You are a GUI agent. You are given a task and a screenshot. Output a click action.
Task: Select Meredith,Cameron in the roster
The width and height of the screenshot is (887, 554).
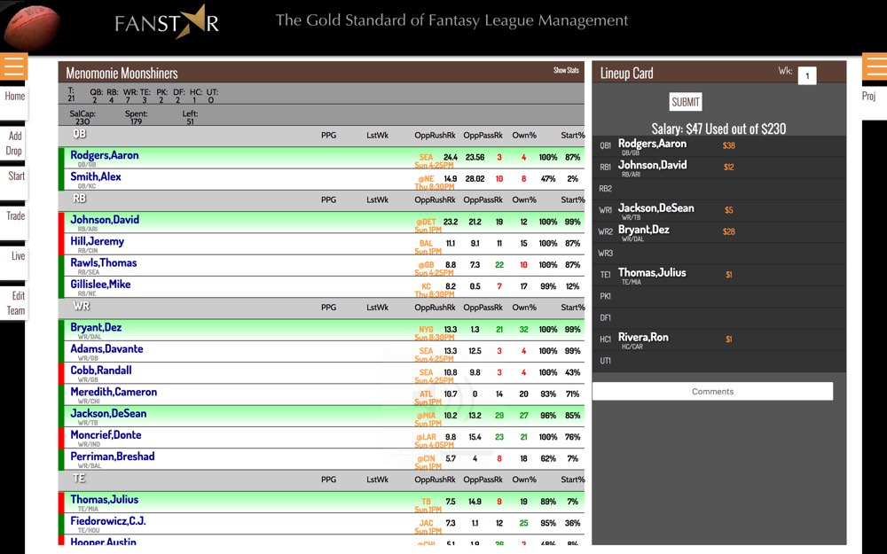(x=114, y=392)
